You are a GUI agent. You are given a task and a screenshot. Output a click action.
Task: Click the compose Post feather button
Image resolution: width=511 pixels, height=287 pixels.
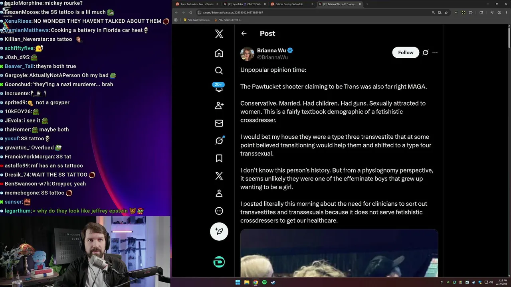(219, 232)
